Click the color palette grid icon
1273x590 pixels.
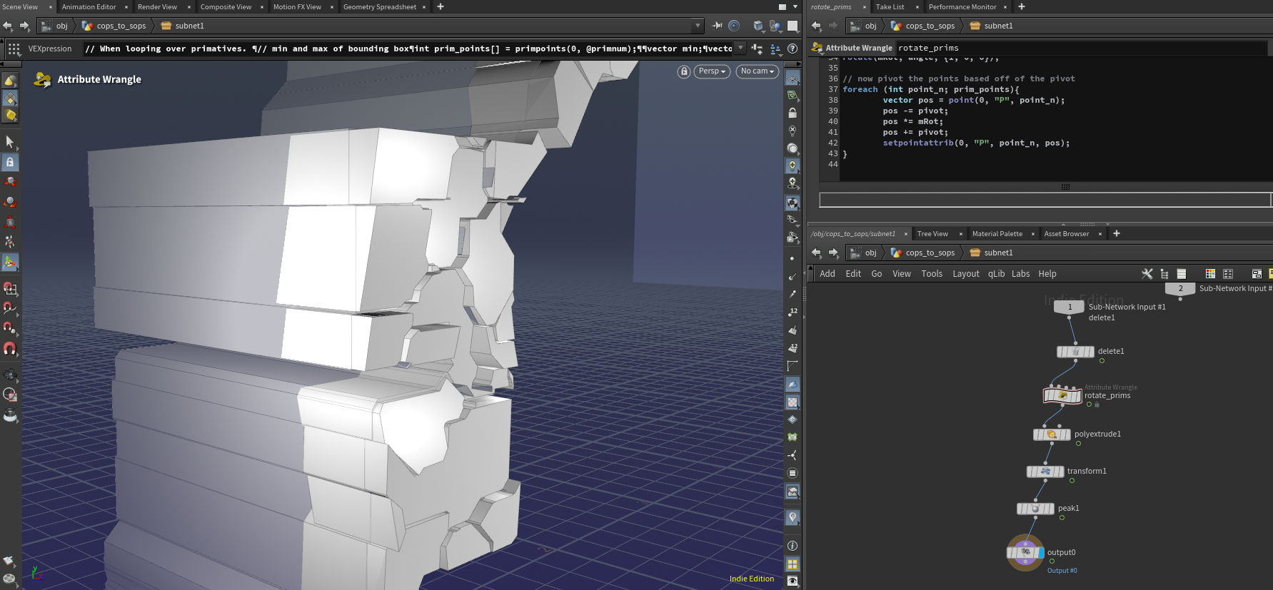pyautogui.click(x=1210, y=274)
